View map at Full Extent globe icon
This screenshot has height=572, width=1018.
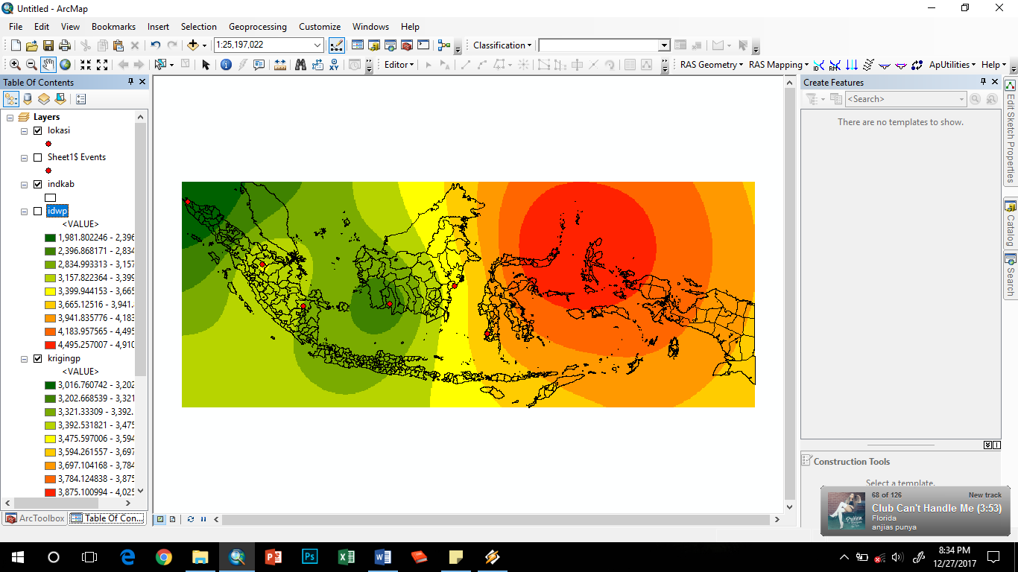coord(65,64)
